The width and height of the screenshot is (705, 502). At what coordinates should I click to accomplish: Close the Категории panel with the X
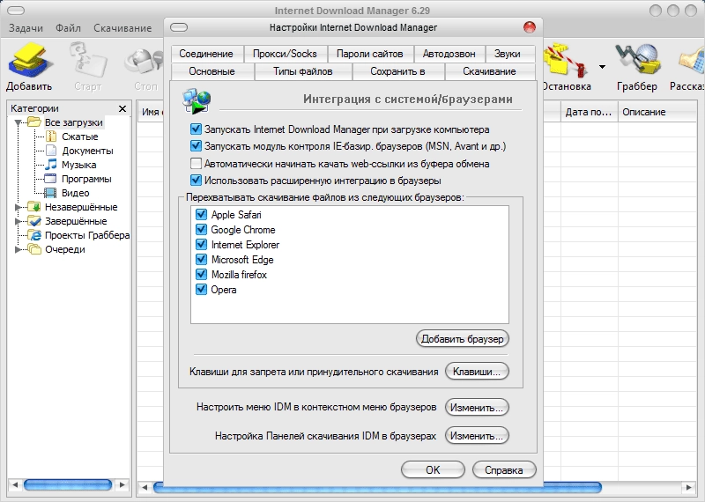click(x=122, y=108)
